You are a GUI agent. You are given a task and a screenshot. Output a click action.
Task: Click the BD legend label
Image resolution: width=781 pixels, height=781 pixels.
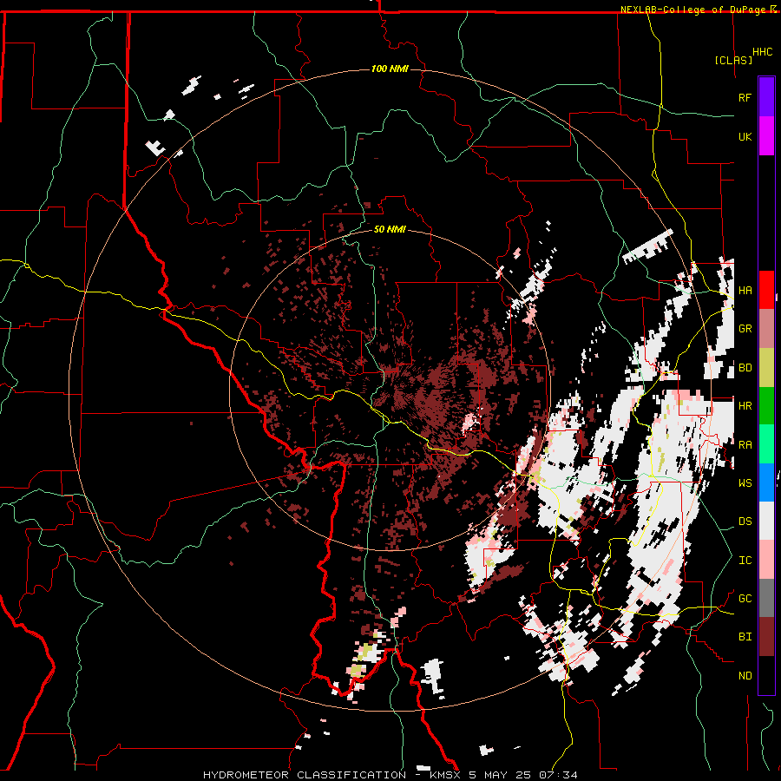pyautogui.click(x=745, y=368)
